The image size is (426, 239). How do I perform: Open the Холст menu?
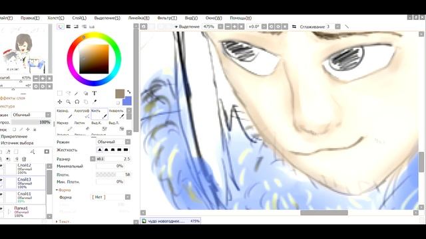click(x=56, y=18)
